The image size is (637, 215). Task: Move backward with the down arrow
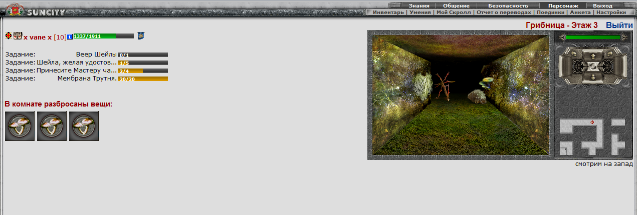(593, 77)
